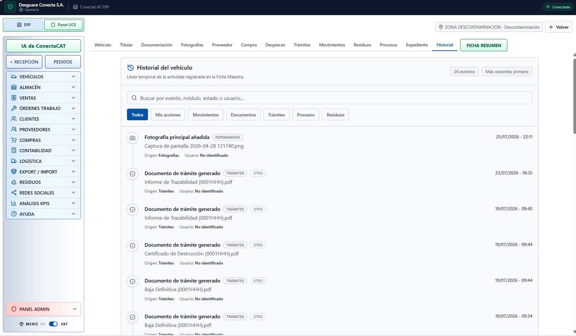Click the ConectaCAT ERP building icon
This screenshot has height=336, width=576.
(75, 7)
